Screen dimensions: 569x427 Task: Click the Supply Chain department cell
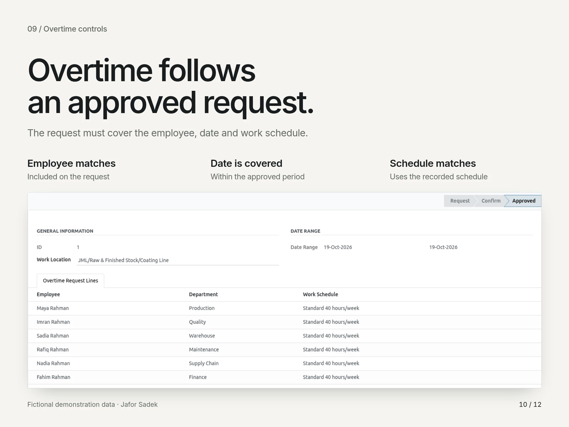tap(203, 363)
